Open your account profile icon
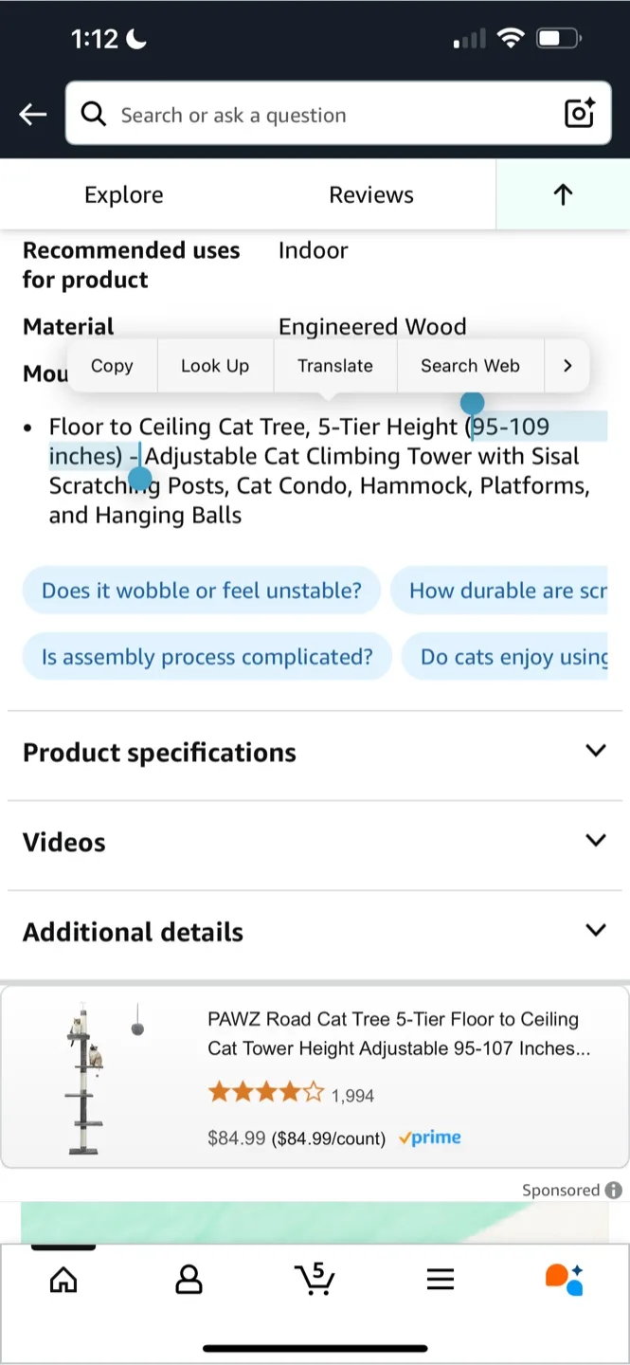This screenshot has height=1365, width=630. 189,1280
